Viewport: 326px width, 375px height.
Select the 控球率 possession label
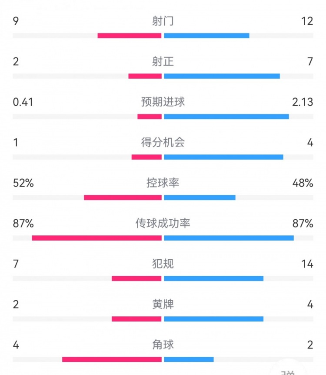[163, 183]
